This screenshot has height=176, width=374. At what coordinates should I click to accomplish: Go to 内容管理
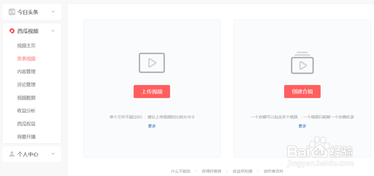pyautogui.click(x=26, y=72)
